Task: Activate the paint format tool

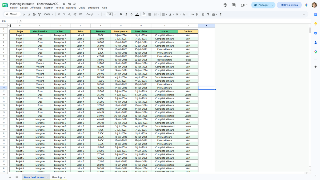Action: [x=39, y=14]
